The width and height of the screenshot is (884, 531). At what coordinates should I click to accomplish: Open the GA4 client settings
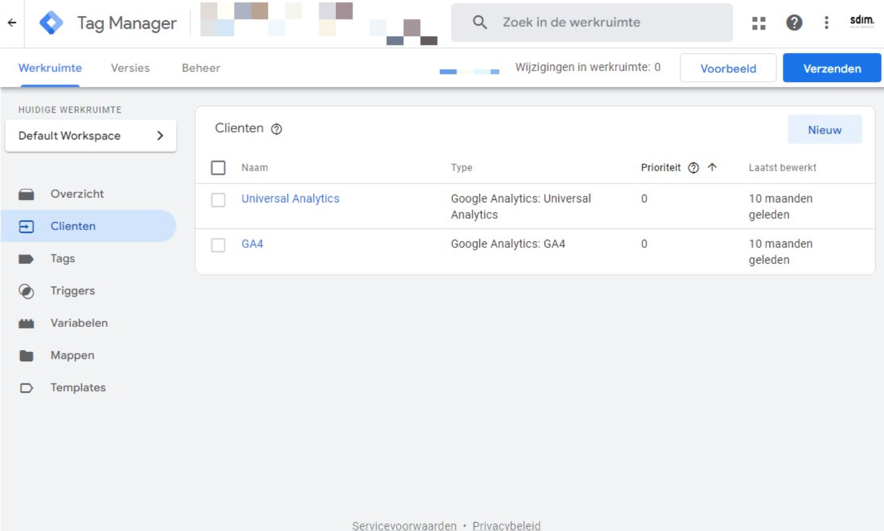tap(251, 243)
